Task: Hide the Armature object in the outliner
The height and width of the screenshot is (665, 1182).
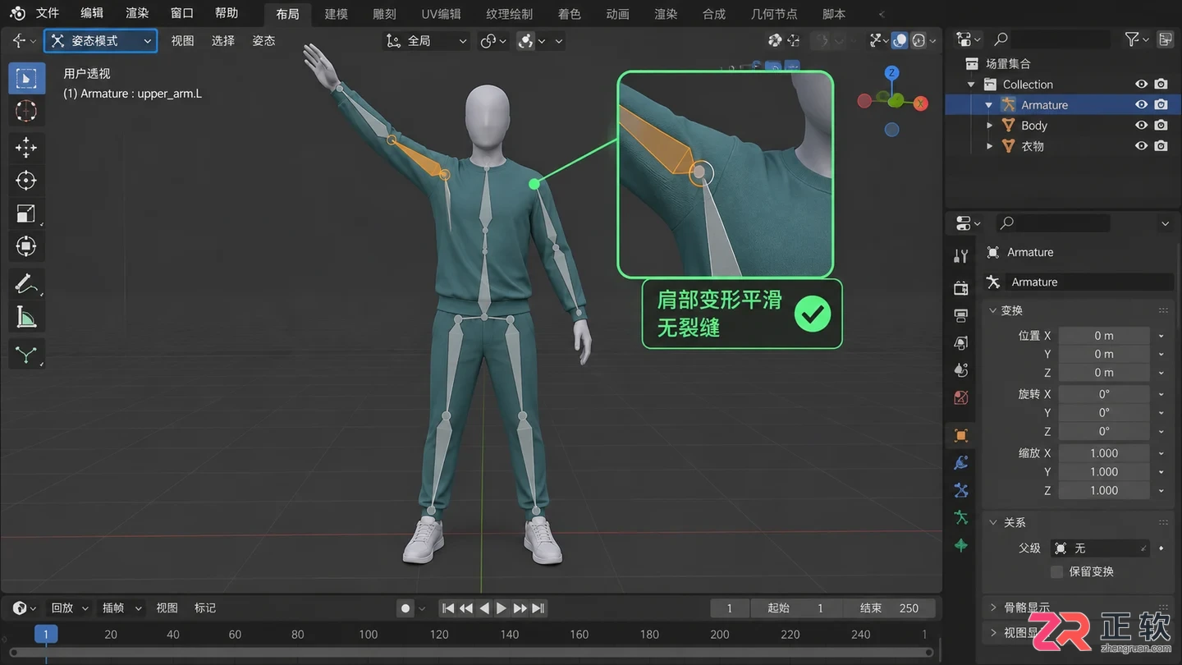Action: point(1141,105)
